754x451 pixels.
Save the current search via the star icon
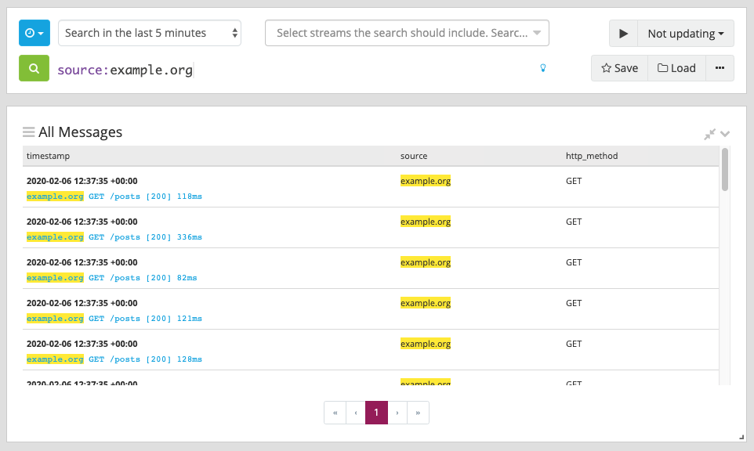coord(619,68)
